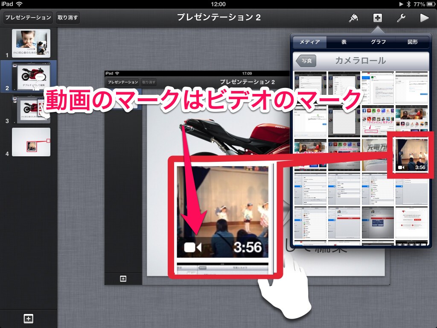Image resolution: width=437 pixels, height=328 pixels.
Task: Tap the プレゼンテーション back button
Action: point(28,18)
